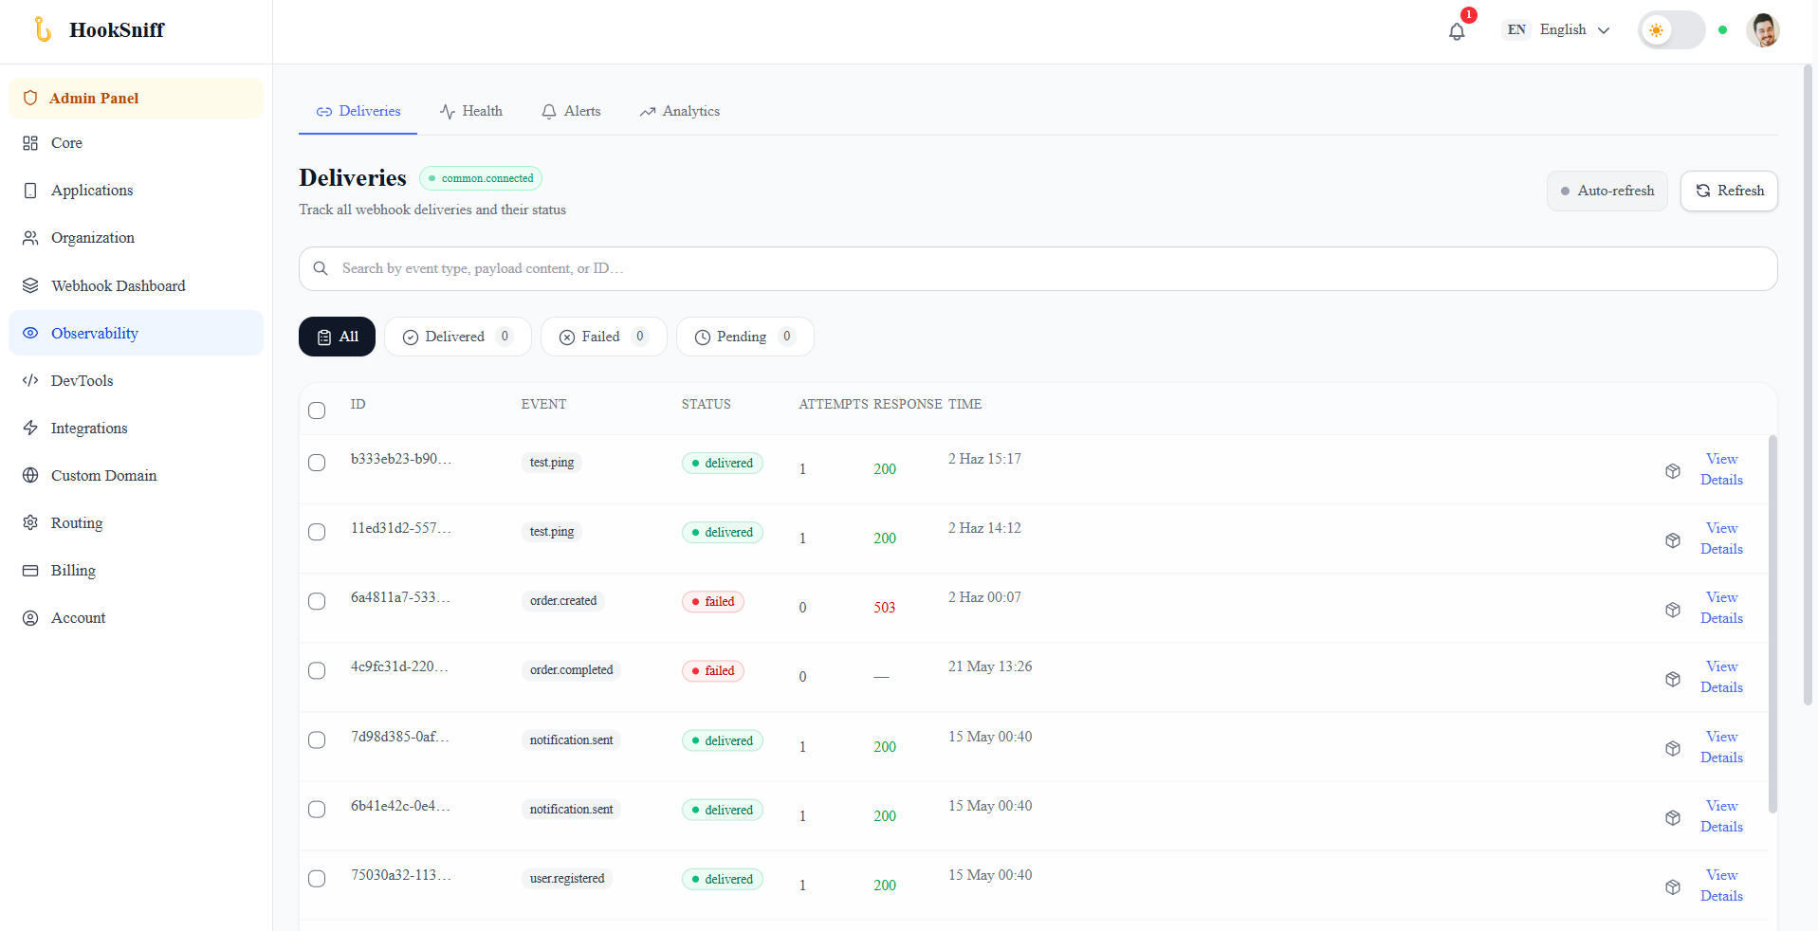
Task: Click the Account user circle icon
Action: pos(30,617)
